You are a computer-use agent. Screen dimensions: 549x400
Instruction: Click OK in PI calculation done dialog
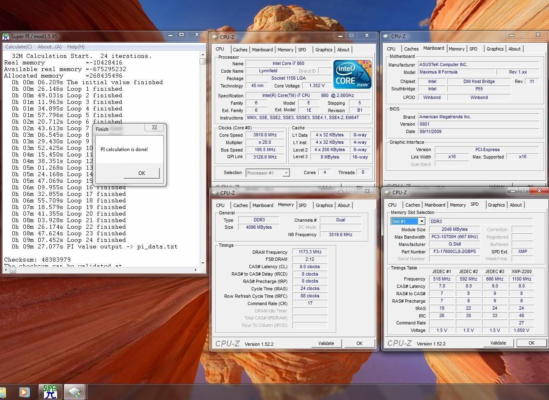pyautogui.click(x=142, y=173)
